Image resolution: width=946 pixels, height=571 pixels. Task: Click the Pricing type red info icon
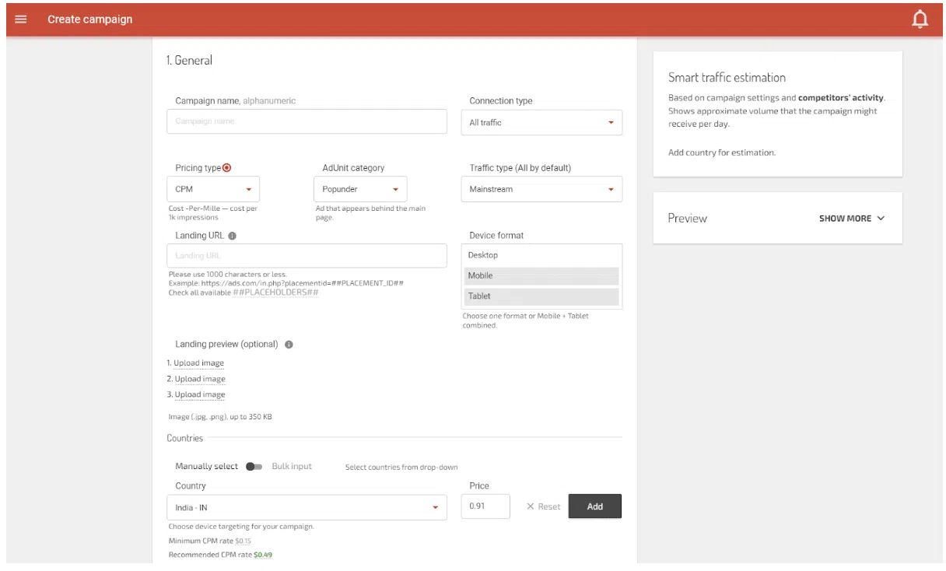coord(226,167)
